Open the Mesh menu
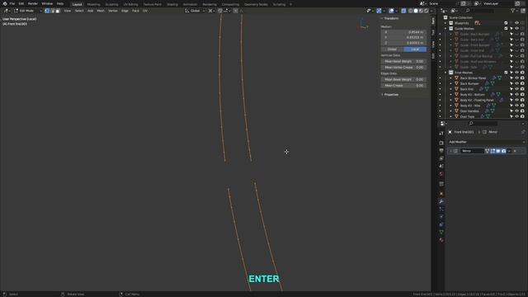This screenshot has width=528, height=297. coord(101,11)
